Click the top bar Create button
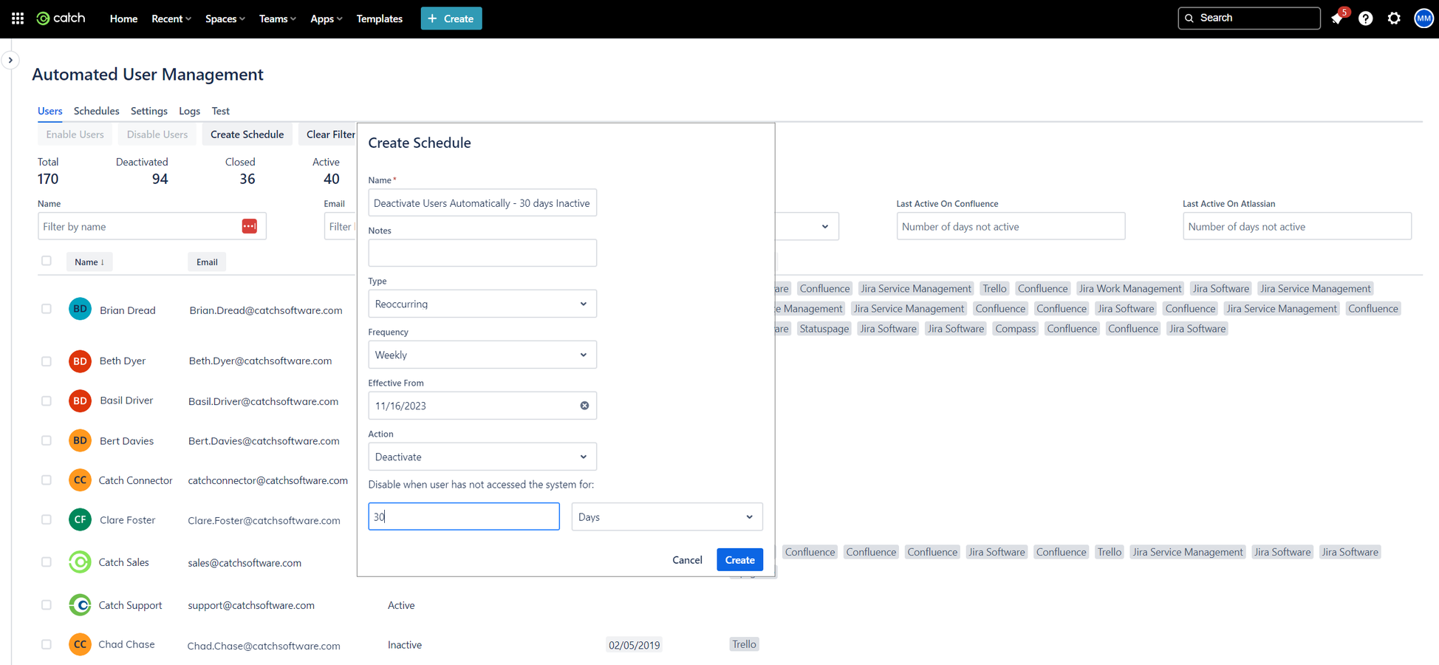 pos(451,18)
